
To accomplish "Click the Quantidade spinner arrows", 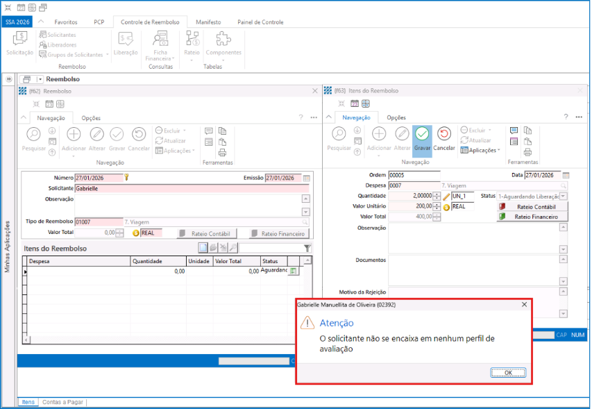I will [436, 196].
